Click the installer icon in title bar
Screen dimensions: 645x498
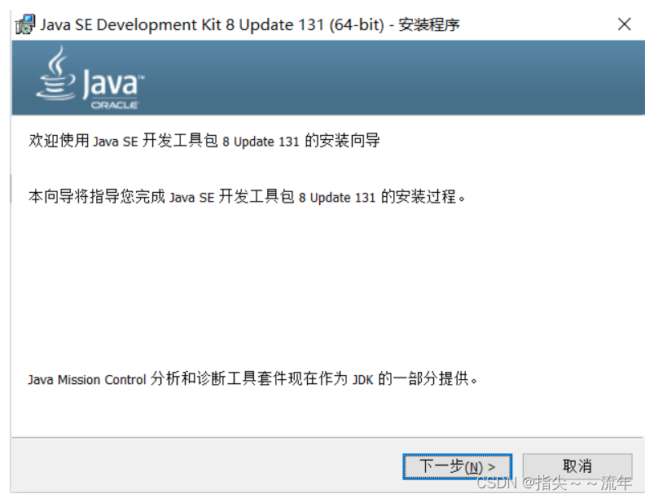25,24
